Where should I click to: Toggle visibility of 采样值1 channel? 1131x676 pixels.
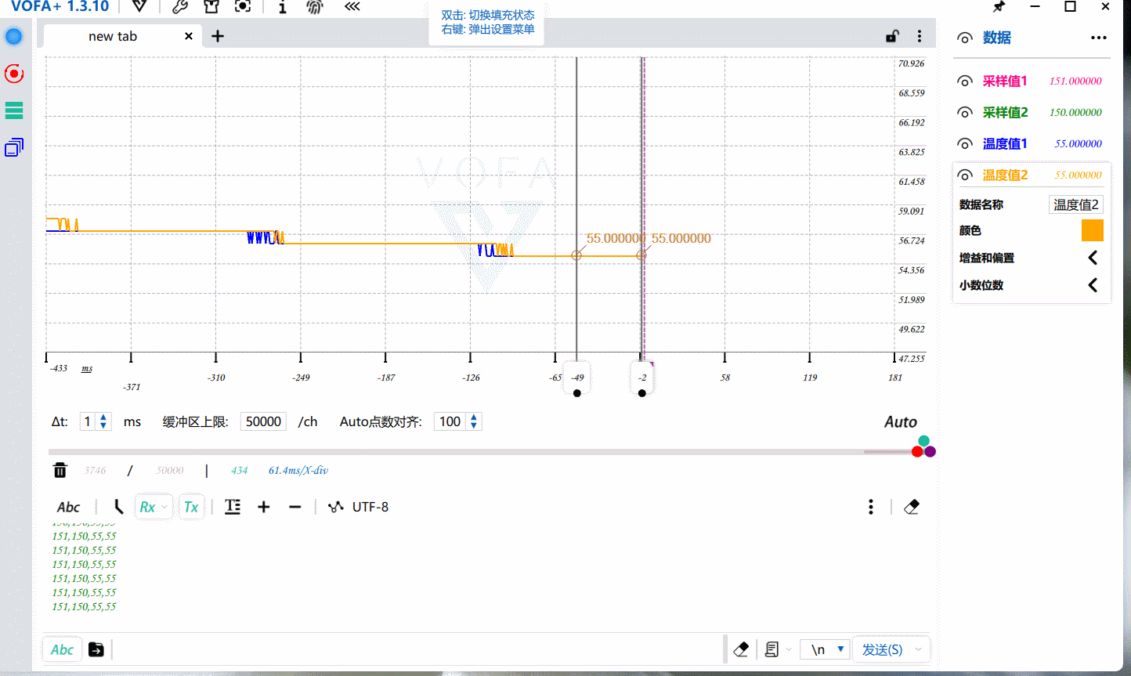[965, 81]
